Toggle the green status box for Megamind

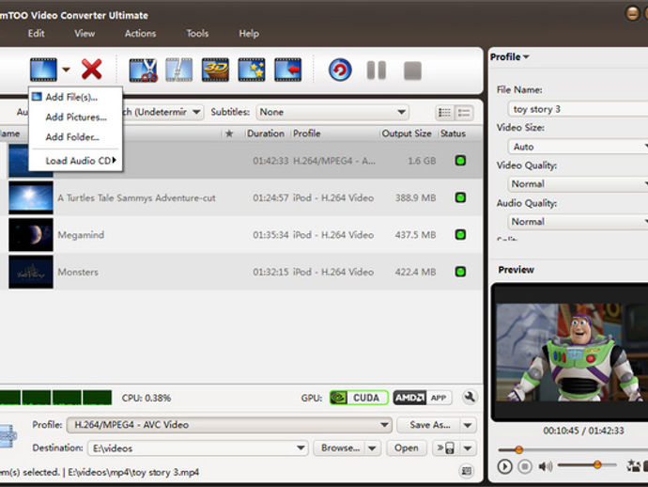[460, 235]
